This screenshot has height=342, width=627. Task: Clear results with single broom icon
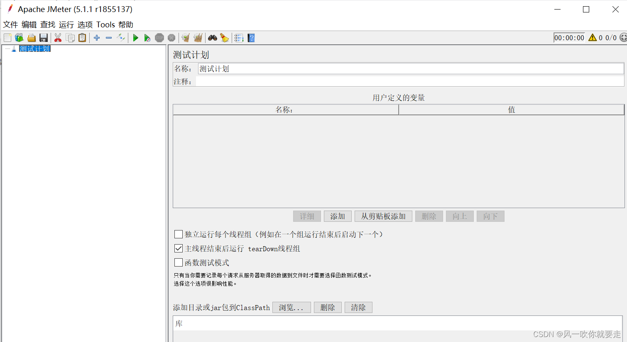pos(186,38)
